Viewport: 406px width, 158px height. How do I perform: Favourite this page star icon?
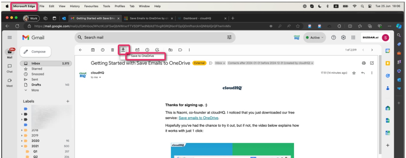(x=298, y=26)
